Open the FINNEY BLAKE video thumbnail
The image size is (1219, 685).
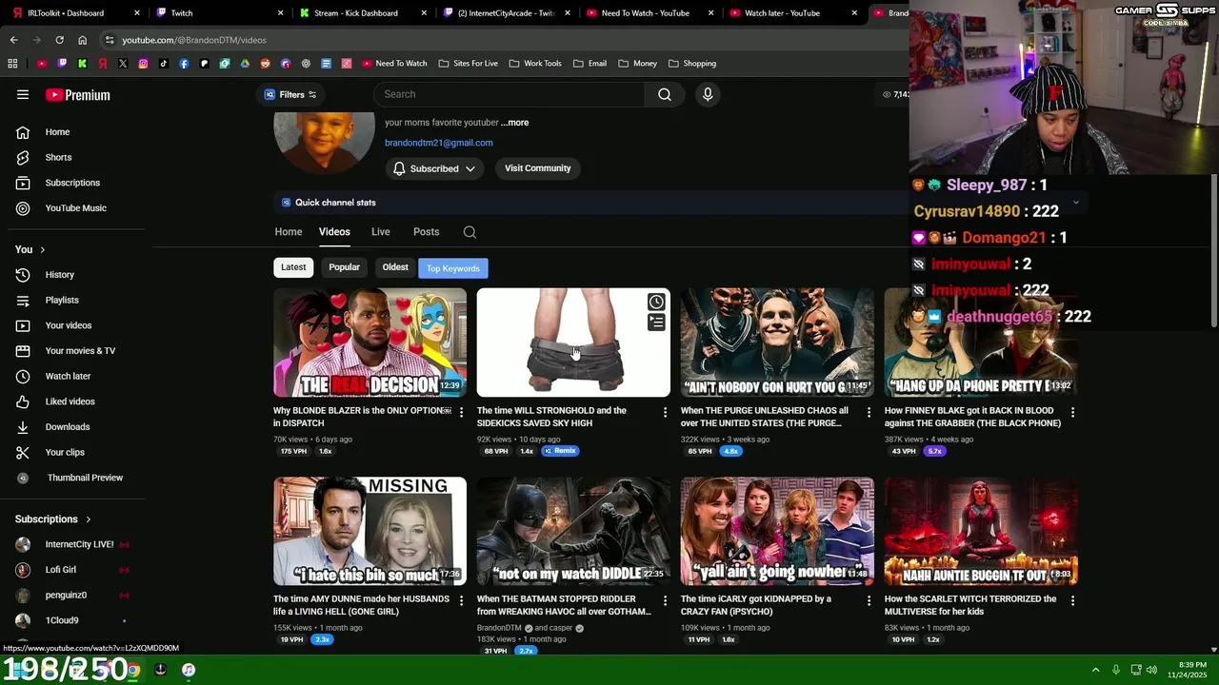point(981,342)
